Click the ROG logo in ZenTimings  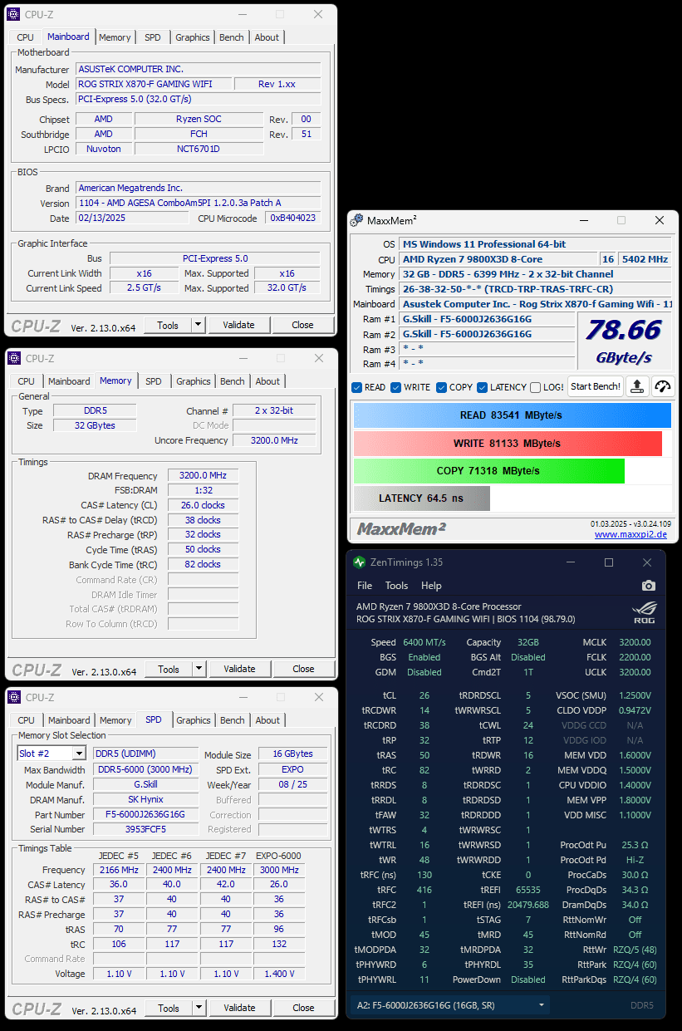644,612
